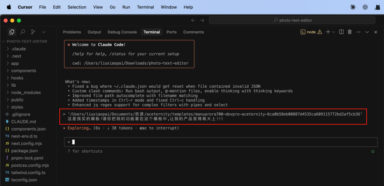Viewport: 384px width, 186px height.
Task: Open the Help menu
Action: tap(188, 7)
